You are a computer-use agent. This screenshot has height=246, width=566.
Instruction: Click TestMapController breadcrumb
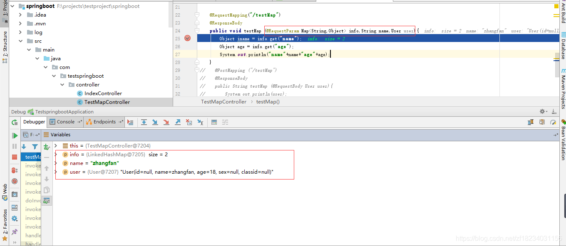223,102
